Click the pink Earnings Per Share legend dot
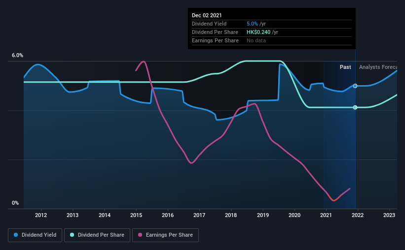Image resolution: width=405 pixels, height=250 pixels. point(140,235)
